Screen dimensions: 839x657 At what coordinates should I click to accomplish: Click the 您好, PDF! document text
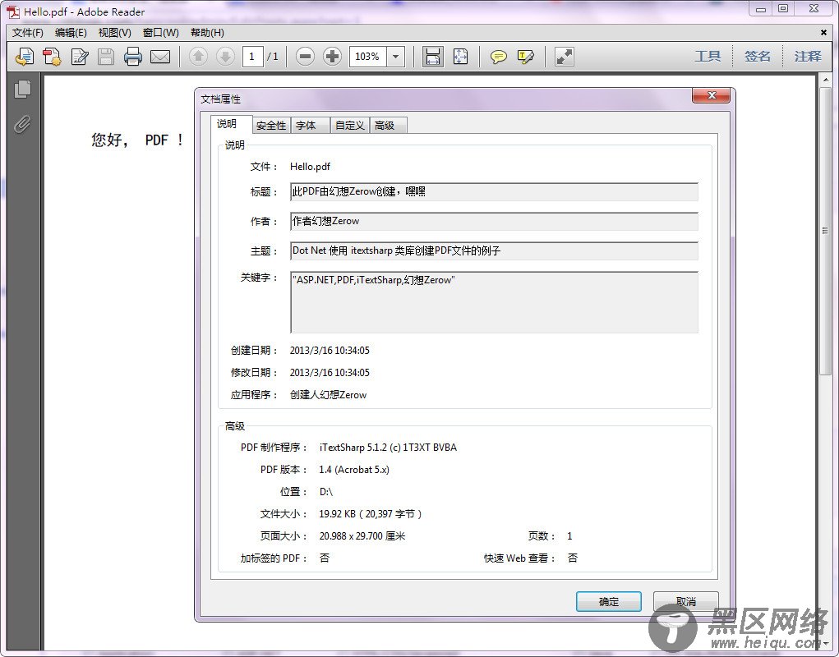(137, 140)
